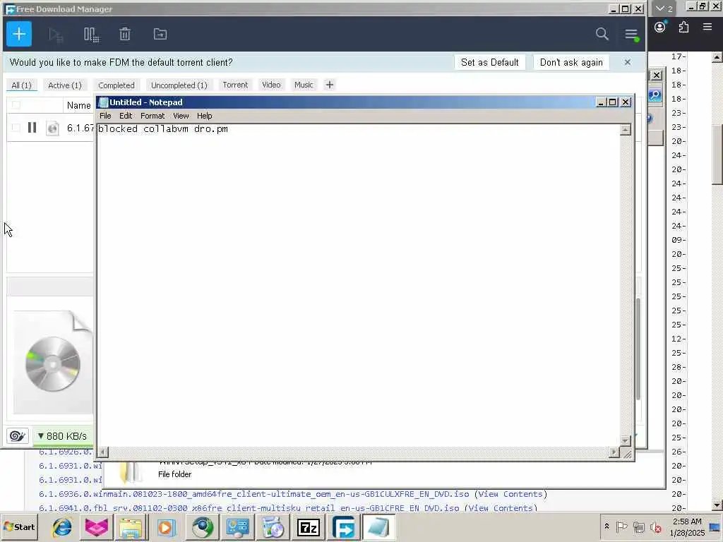Screen dimensions: 723x542
Task: Click the muted volume tray icon
Action: click(x=655, y=526)
